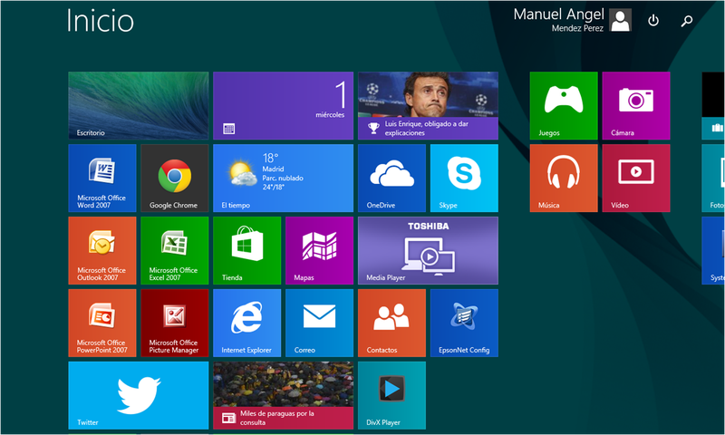This screenshot has height=435, width=725.
Task: Open the Escritorio desktop tile
Action: tap(139, 105)
